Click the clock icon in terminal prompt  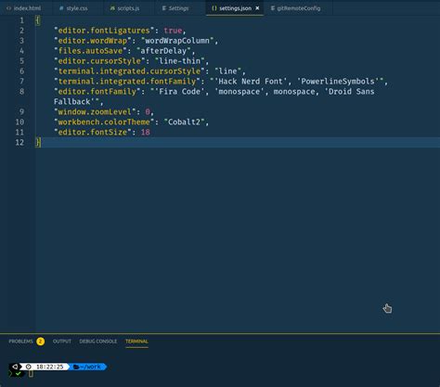(x=29, y=367)
